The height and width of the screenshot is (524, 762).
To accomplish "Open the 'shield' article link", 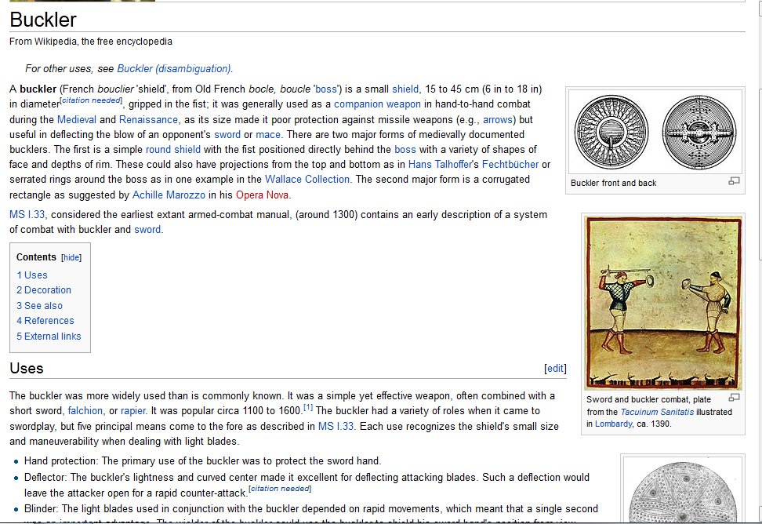I will tap(405, 89).
